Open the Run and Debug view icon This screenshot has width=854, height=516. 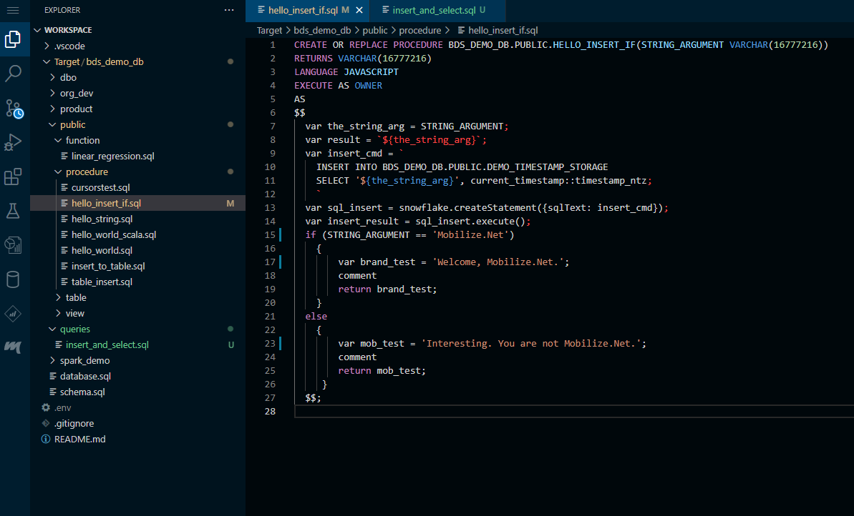(x=13, y=142)
